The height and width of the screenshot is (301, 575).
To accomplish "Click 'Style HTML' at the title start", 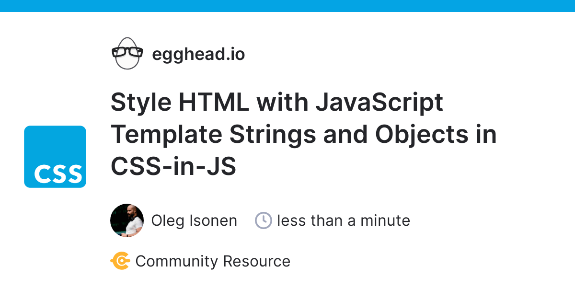I will 180,103.
